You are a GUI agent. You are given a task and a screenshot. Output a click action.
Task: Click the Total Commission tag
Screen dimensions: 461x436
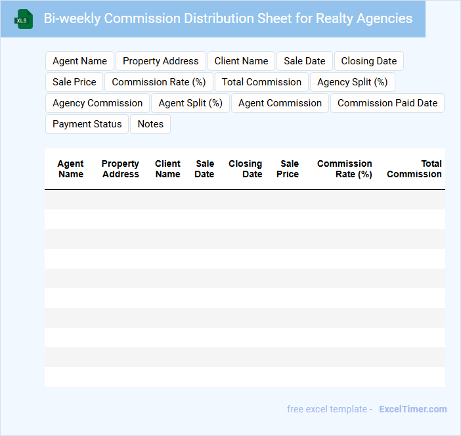[x=261, y=82]
